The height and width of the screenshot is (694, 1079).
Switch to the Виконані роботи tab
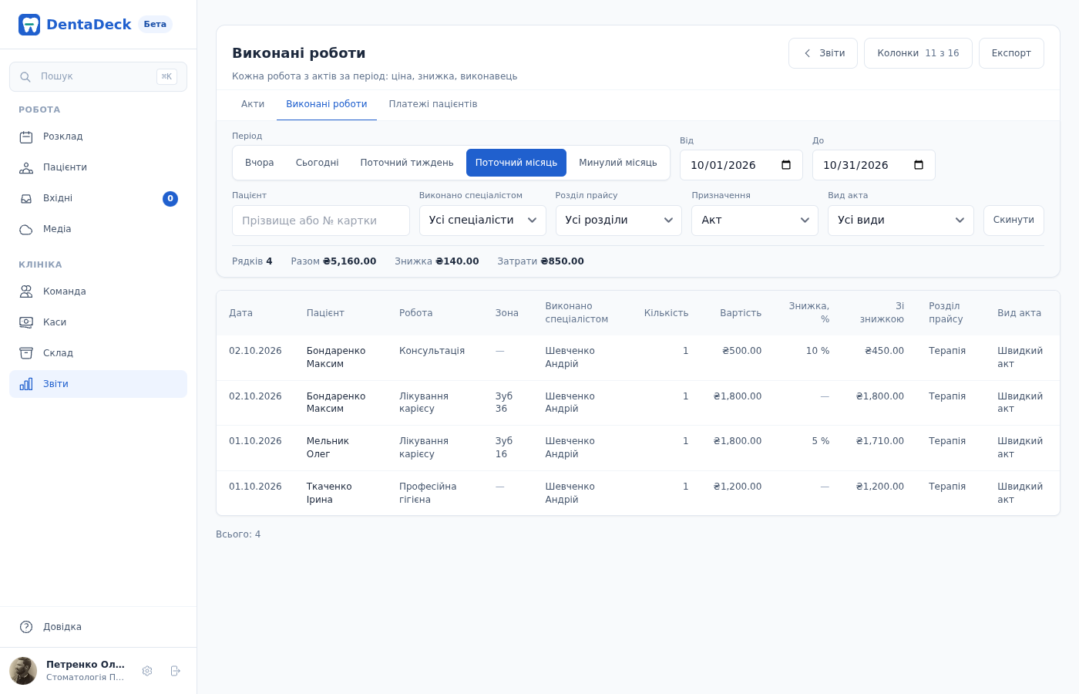click(x=327, y=105)
